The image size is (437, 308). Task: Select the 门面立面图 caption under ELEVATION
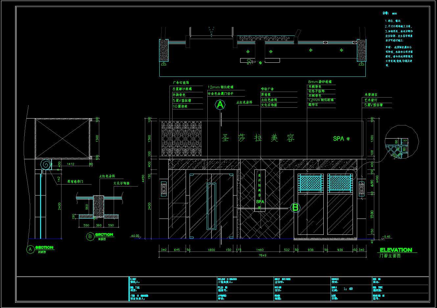point(390,256)
